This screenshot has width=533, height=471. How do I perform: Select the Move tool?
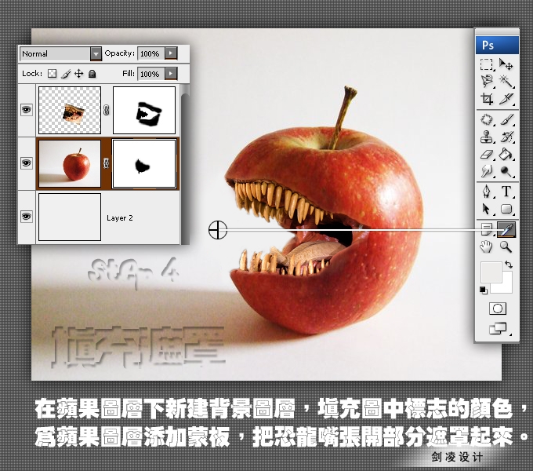[506, 64]
